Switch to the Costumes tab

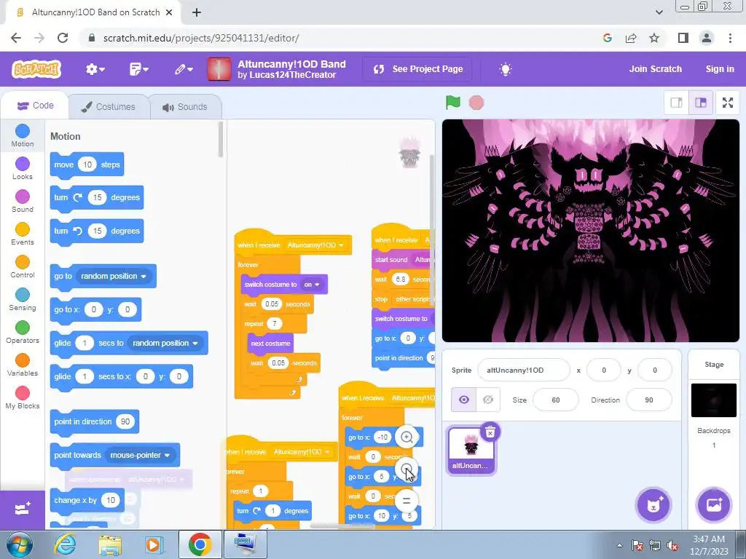[109, 106]
